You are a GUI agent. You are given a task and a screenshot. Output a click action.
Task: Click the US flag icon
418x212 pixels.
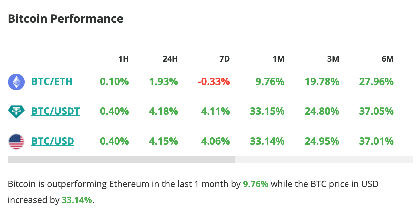(16, 142)
